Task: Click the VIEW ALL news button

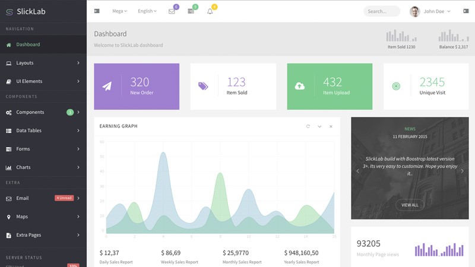Action: [x=410, y=205]
